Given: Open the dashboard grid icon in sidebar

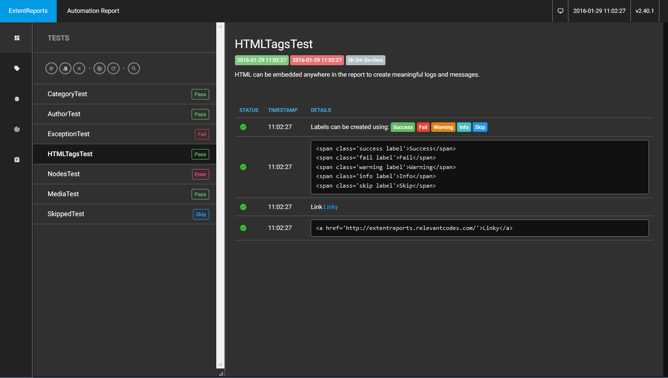Looking at the screenshot, I should [x=17, y=38].
